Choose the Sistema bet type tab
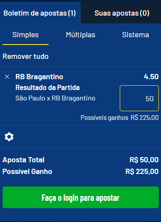Screen dimensions: 161x222 click(135, 35)
